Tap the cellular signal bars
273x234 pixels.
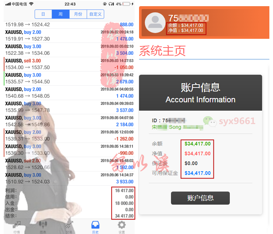click(8, 4)
